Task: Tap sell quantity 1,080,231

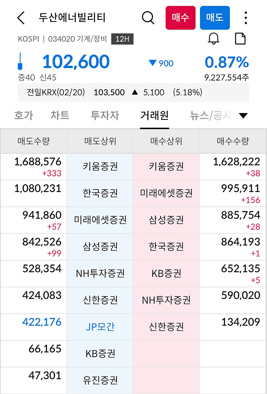Action: click(x=38, y=188)
